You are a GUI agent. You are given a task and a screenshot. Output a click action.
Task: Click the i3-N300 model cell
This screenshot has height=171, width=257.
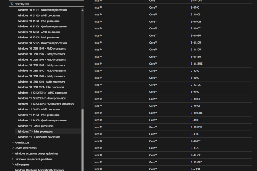[195, 169]
